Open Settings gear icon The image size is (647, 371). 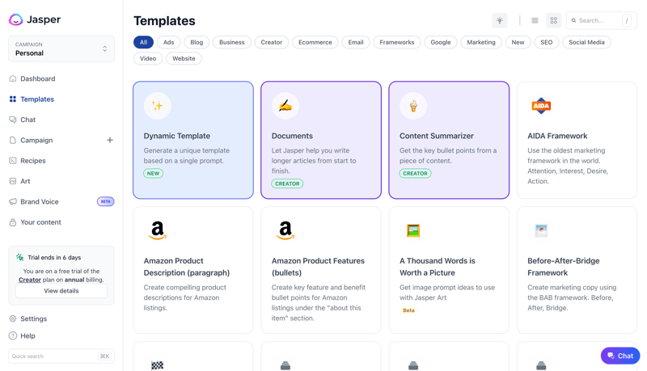13,318
